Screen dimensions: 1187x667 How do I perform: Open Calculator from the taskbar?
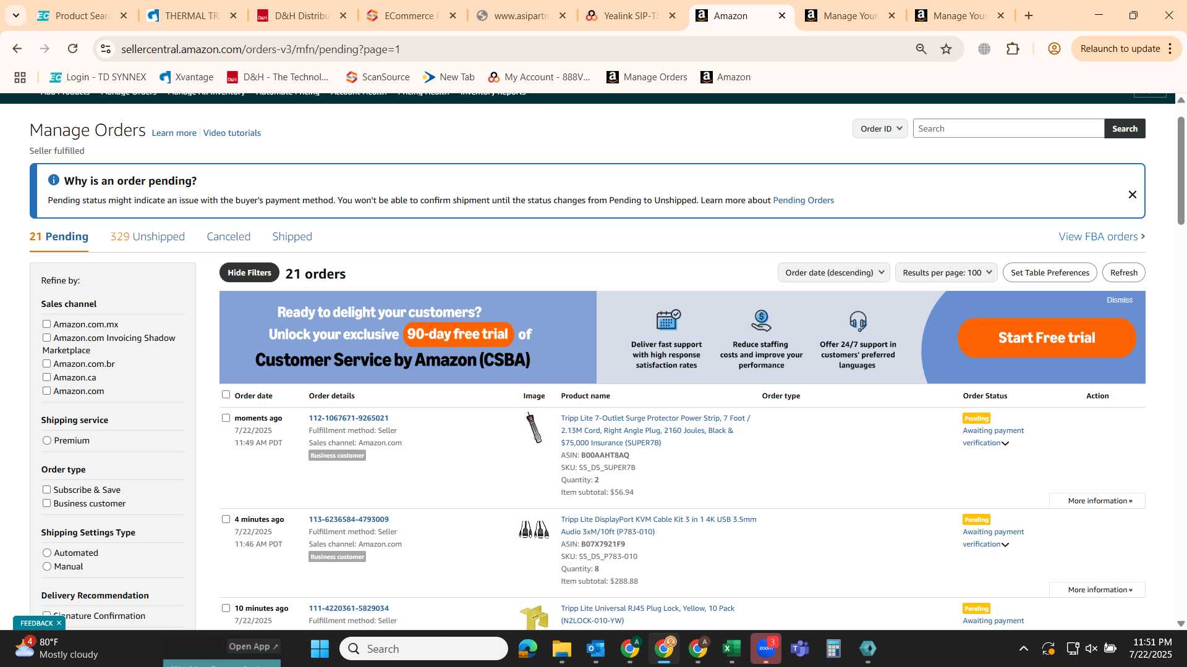click(x=833, y=648)
